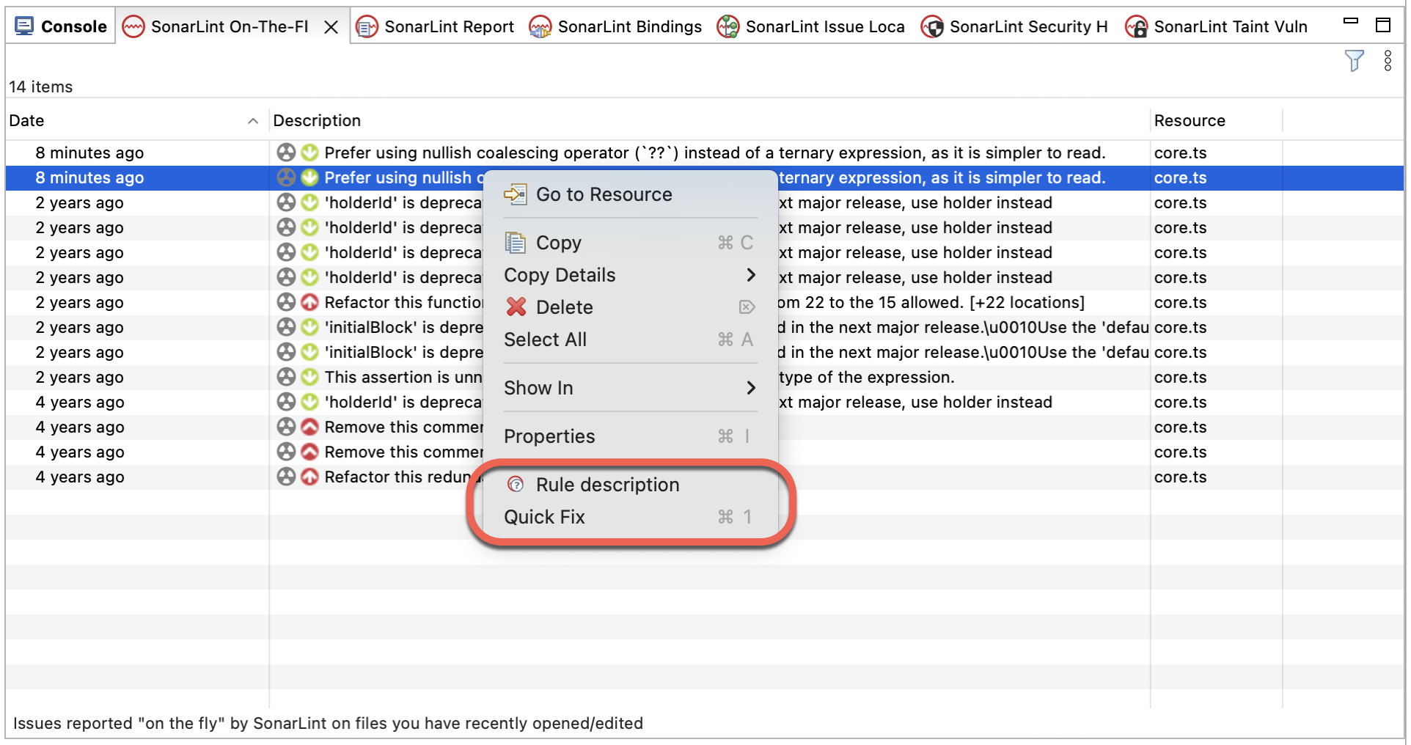Click the '14 items' count label

(x=41, y=87)
